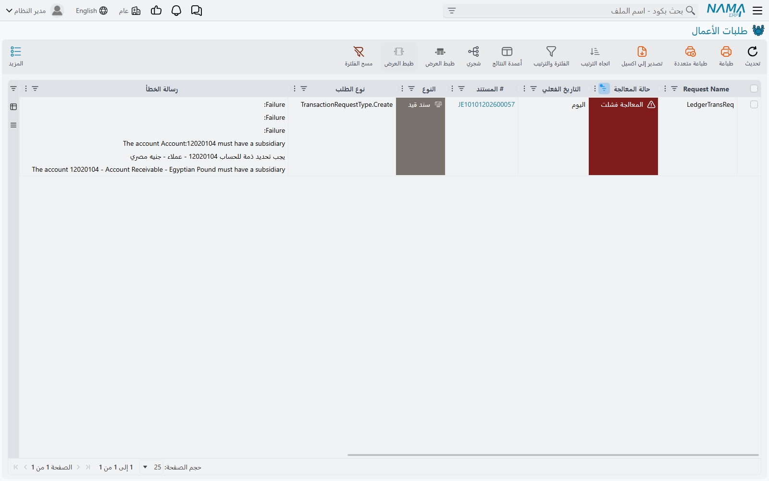The image size is (769, 481).
Task: Sort by رسالة الخطأ header
Action: point(161,89)
